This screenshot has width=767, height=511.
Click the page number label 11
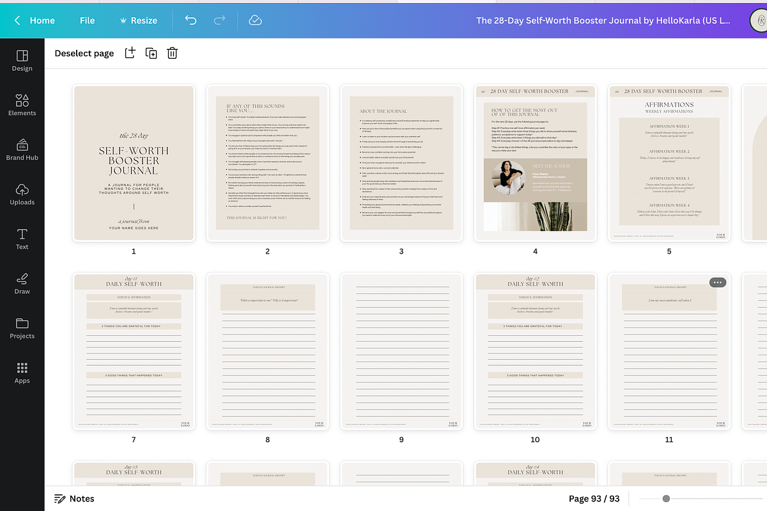click(669, 439)
